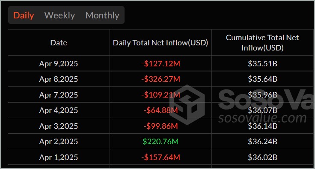Click the $36.24B cumulative value
The width and height of the screenshot is (315, 169).
point(262,142)
